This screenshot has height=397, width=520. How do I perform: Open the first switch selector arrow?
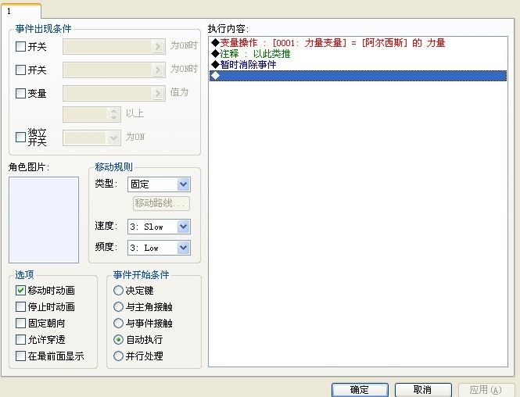click(158, 46)
